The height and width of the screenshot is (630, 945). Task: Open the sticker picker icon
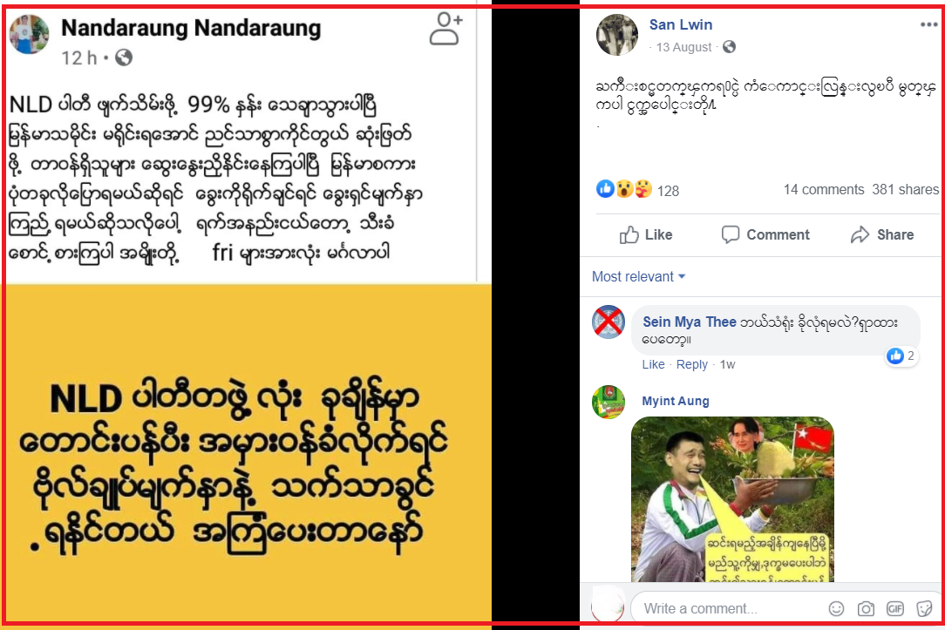(924, 609)
